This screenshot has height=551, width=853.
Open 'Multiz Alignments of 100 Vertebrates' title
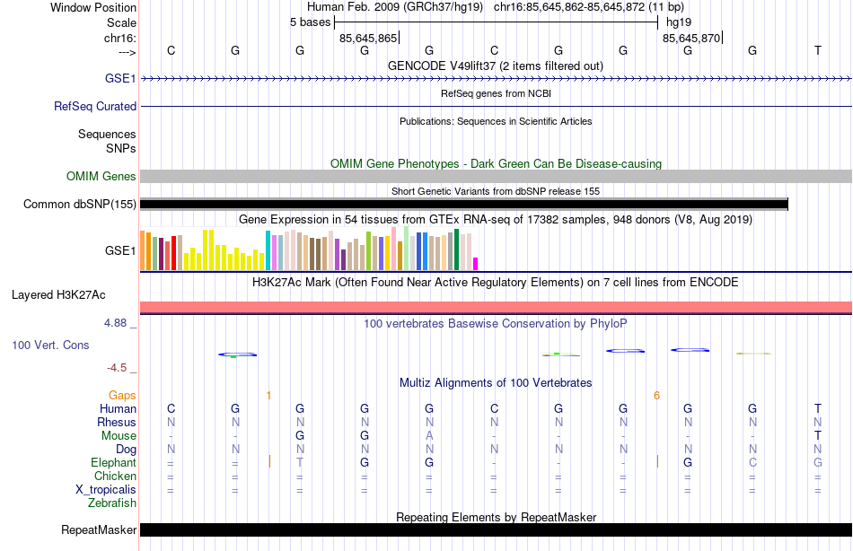click(x=496, y=382)
